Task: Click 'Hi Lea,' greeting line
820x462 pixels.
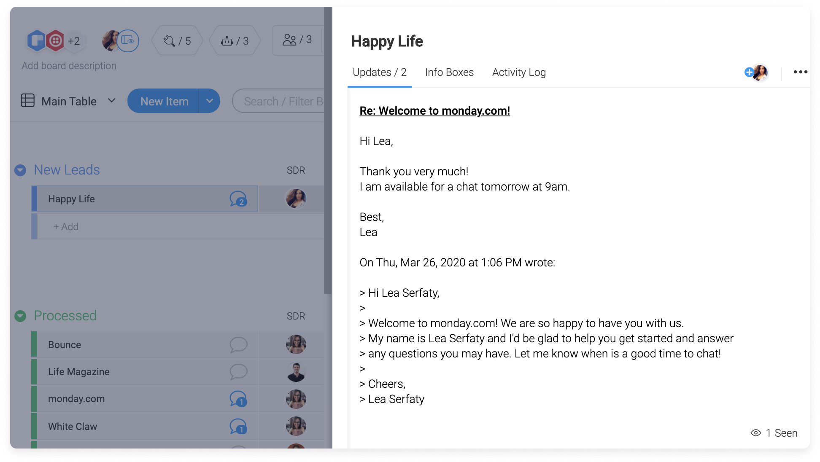Action: tap(376, 141)
